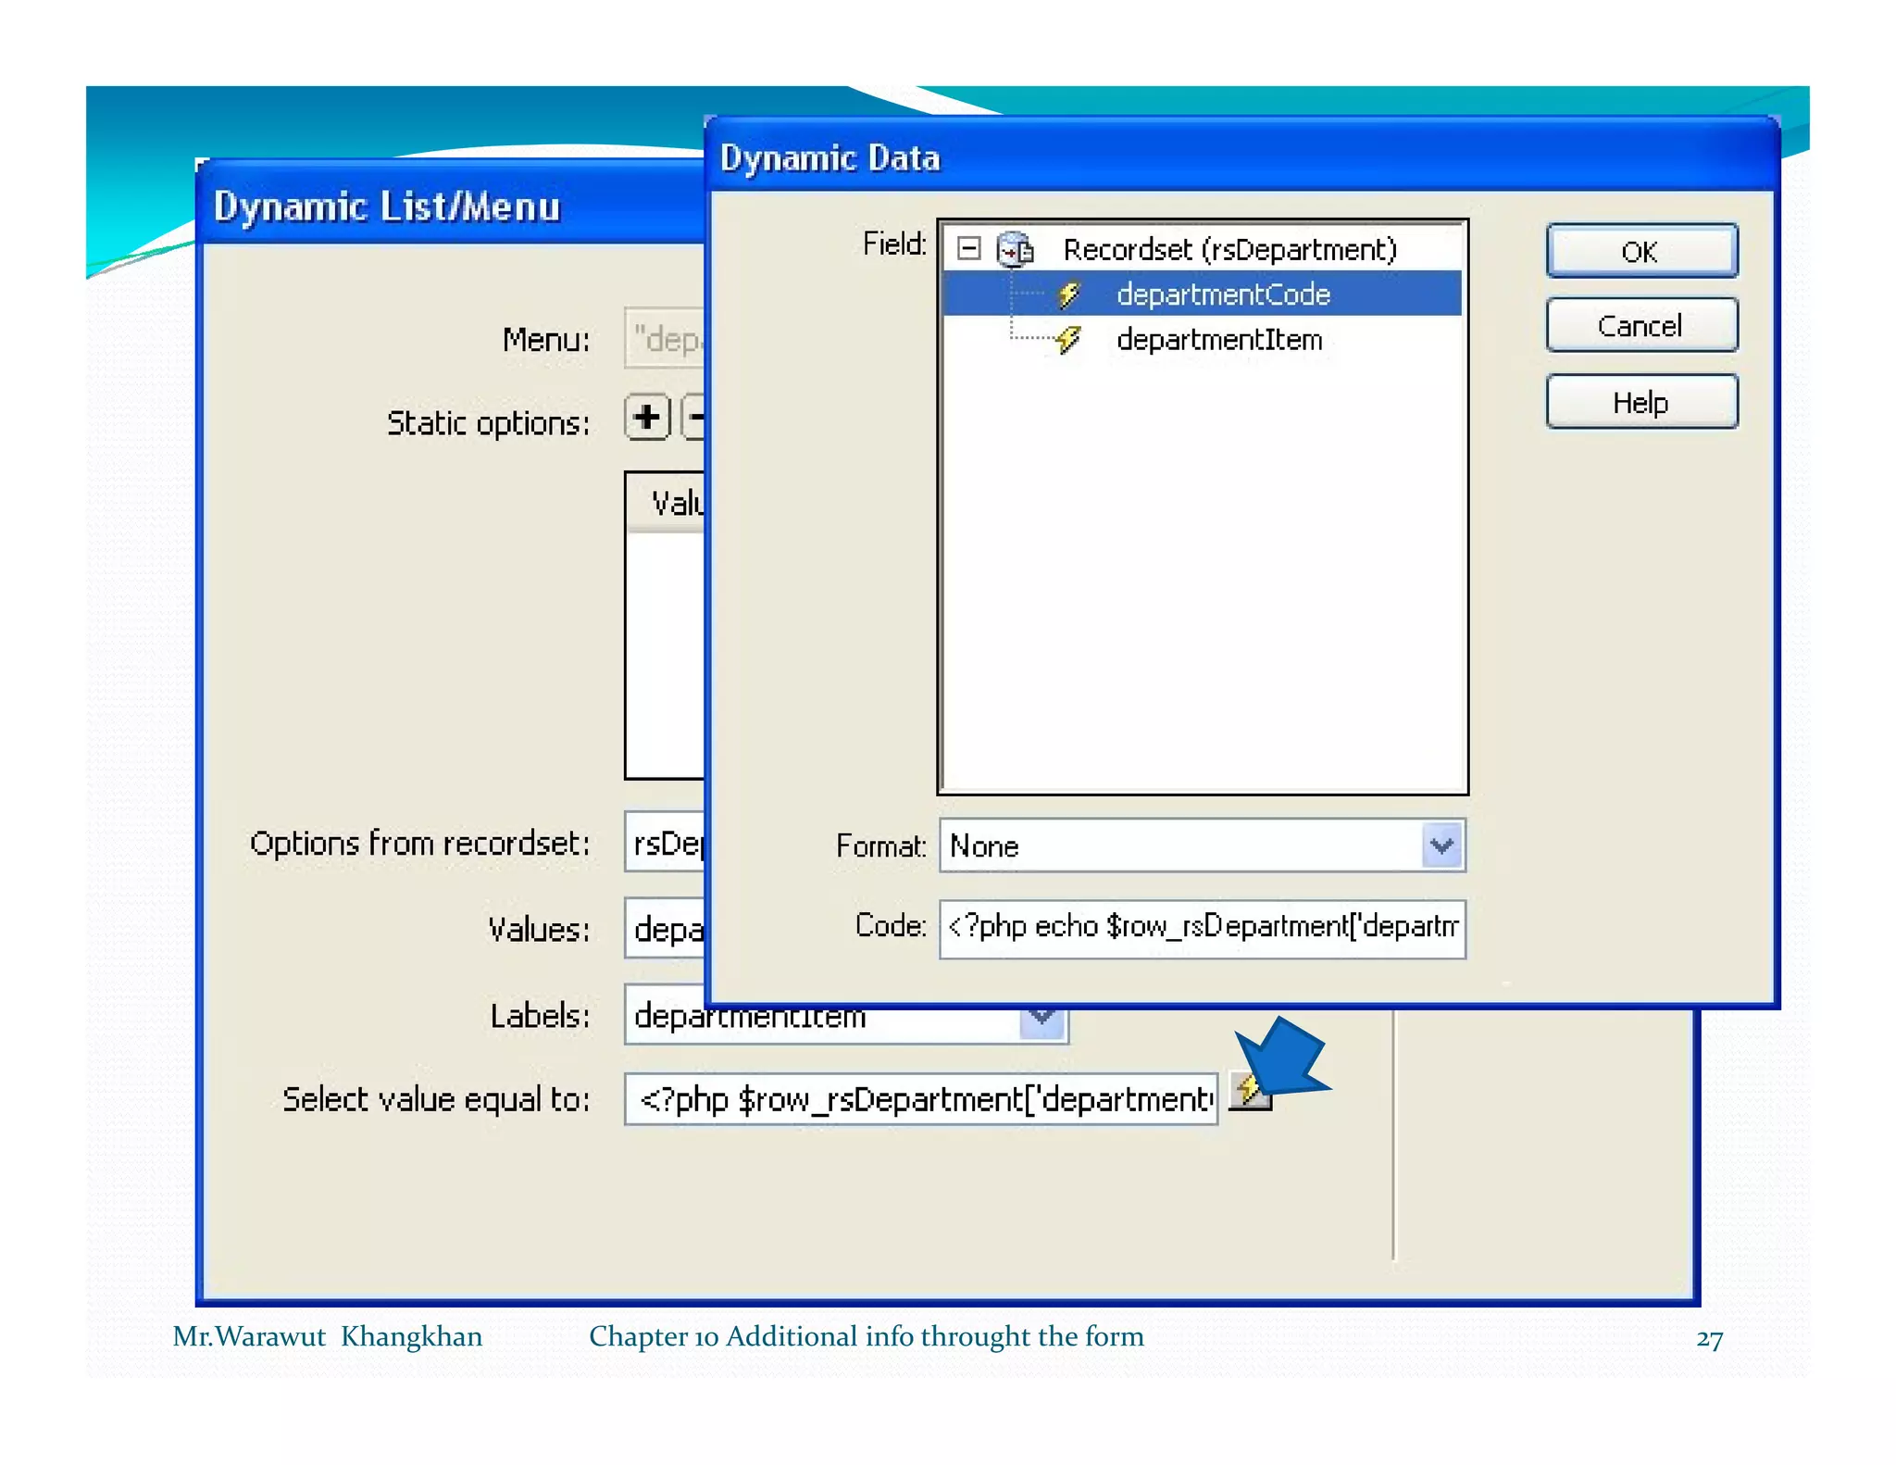Select the departmentCode field
The width and height of the screenshot is (1896, 1465).
point(1223,294)
